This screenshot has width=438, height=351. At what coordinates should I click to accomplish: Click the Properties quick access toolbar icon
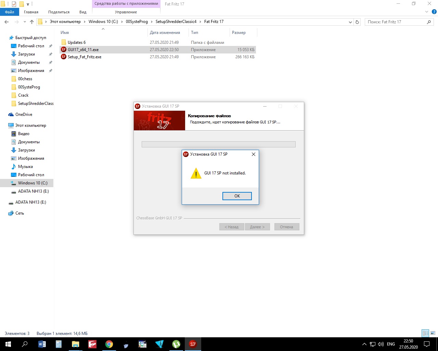coord(14,4)
